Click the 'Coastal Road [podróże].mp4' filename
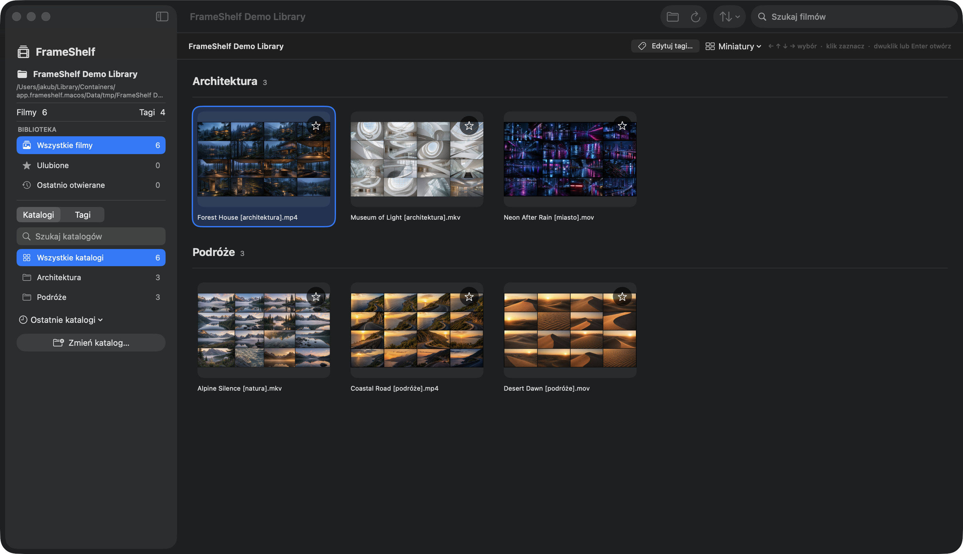Screen dimensions: 963x554 [x=394, y=388]
